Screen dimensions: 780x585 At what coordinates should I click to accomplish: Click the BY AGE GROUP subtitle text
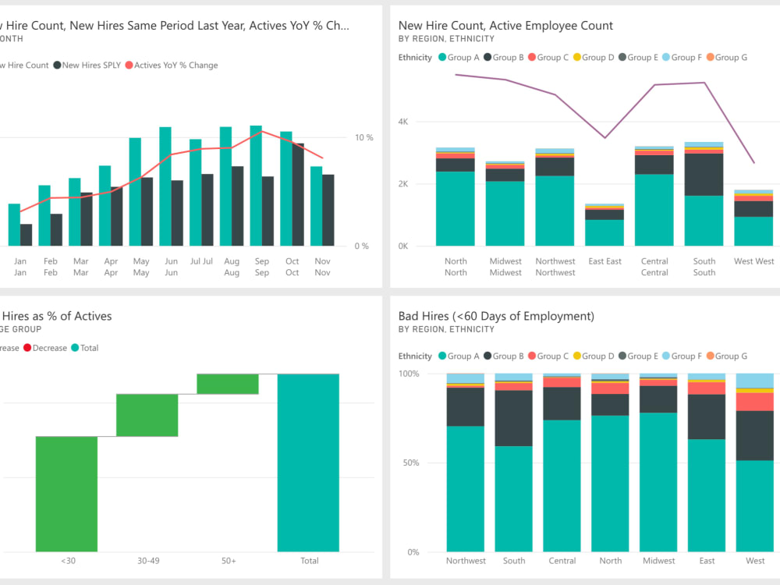pos(19,328)
